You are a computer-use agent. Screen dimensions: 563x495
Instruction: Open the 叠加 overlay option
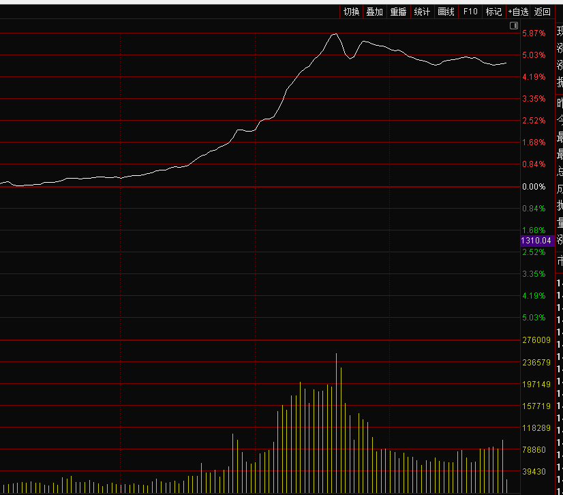point(374,12)
